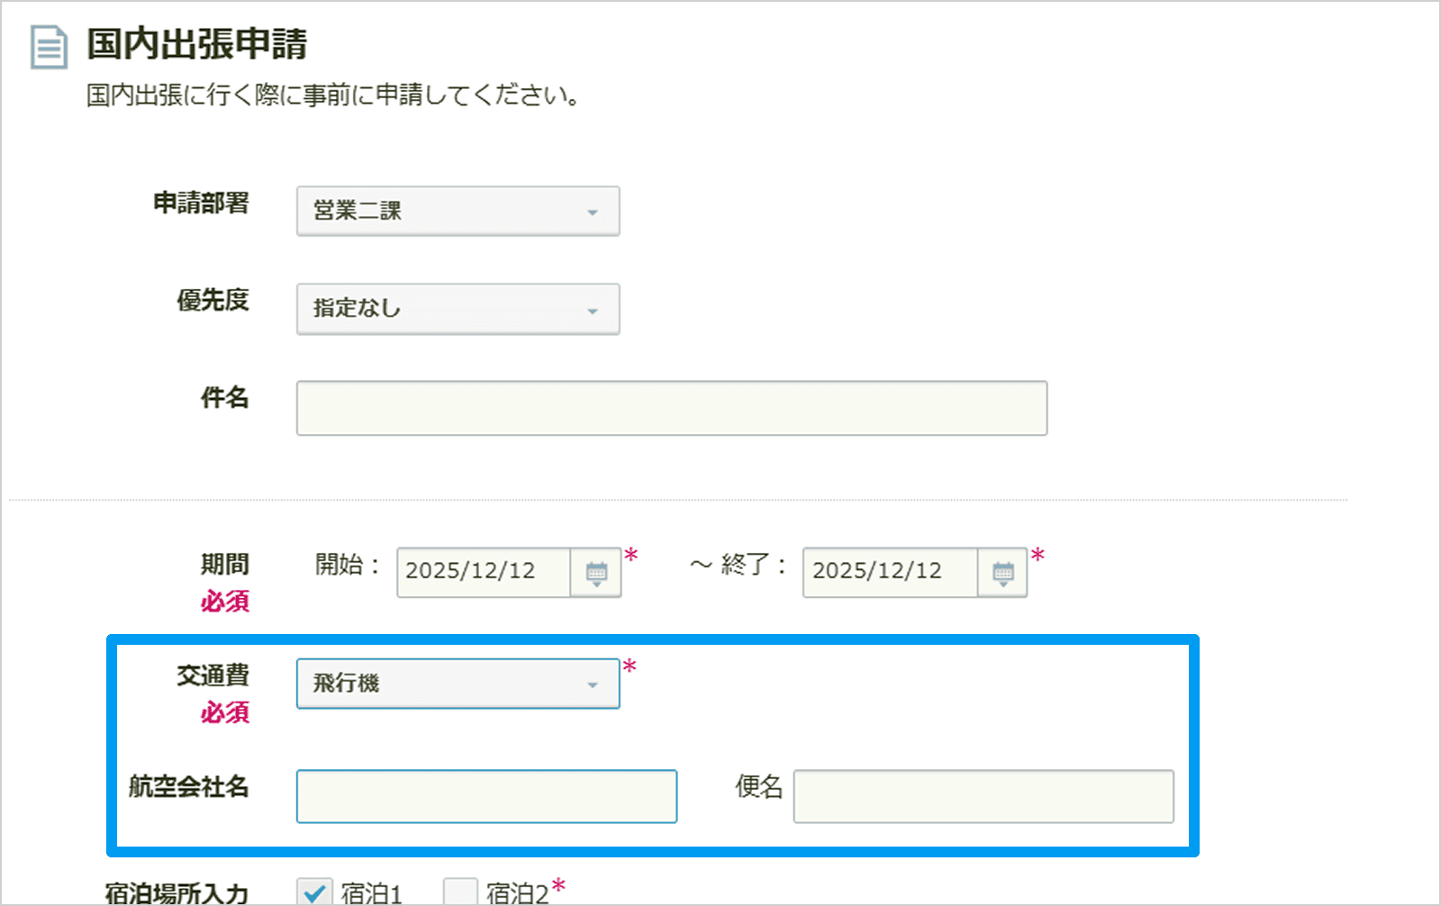Toggle the 宿泊1 hotel option off
This screenshot has width=1441, height=906.
pos(315,892)
